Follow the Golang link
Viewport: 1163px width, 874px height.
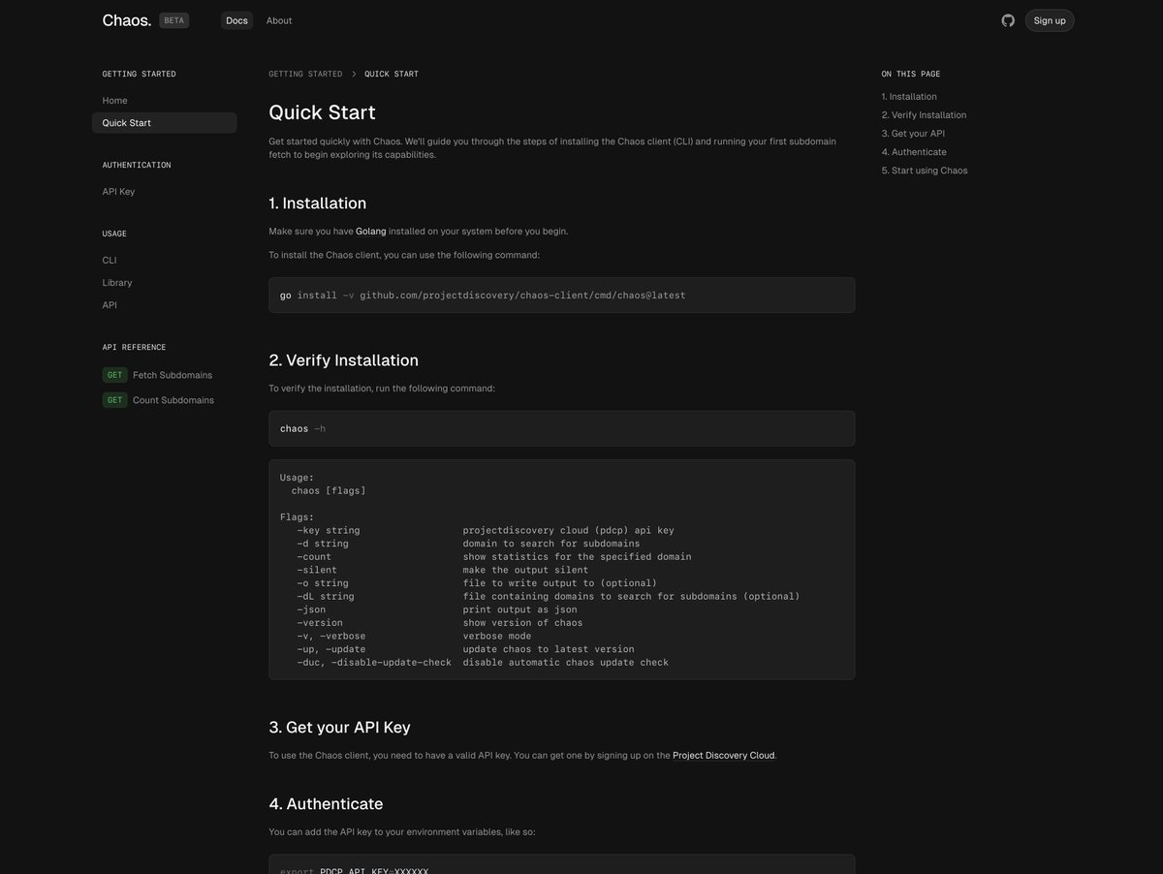[371, 232]
